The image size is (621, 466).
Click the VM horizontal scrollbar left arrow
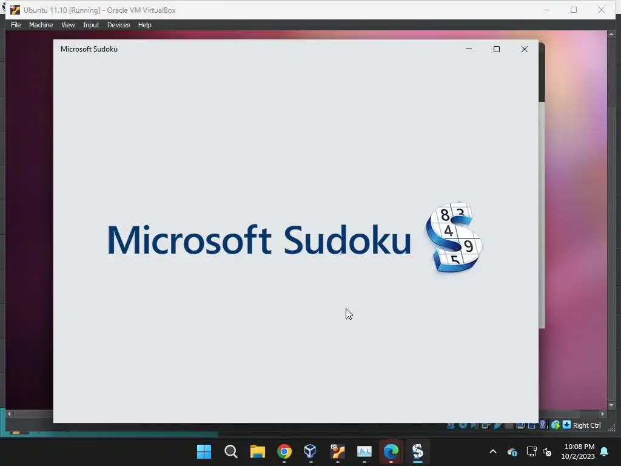point(9,414)
